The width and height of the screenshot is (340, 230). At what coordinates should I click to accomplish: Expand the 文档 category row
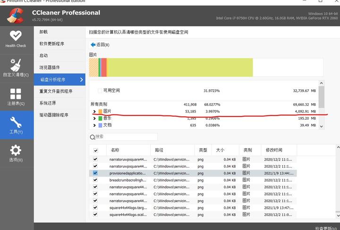pyautogui.click(x=94, y=125)
